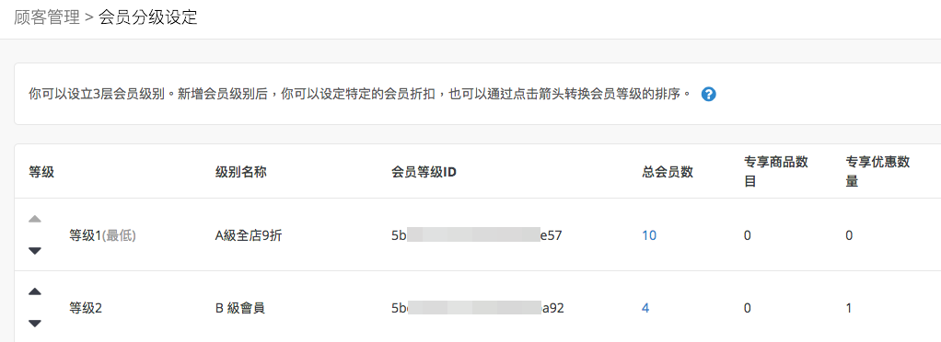
Task: Open the 10 total members link
Action: (x=649, y=235)
